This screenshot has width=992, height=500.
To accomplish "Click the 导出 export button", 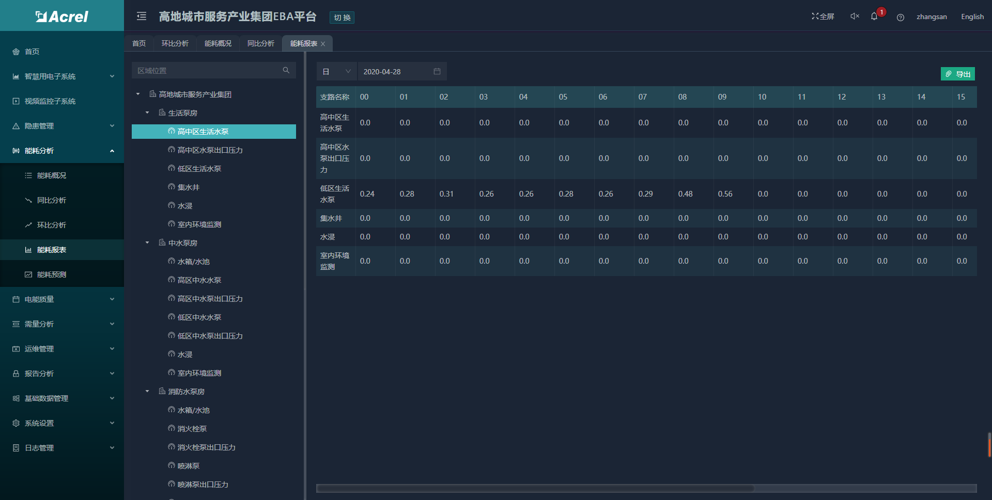I will pyautogui.click(x=957, y=74).
